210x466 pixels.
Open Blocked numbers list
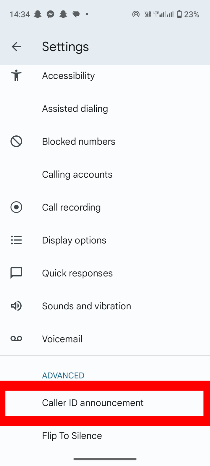[79, 142]
